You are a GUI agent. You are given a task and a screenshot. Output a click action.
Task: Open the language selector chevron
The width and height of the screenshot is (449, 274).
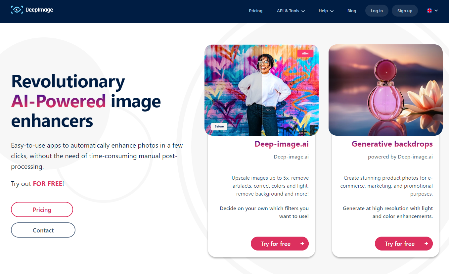[x=436, y=11]
